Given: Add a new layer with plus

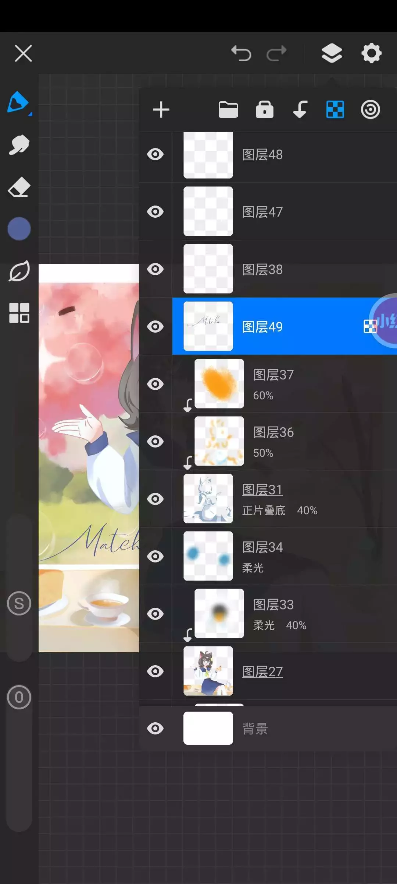Looking at the screenshot, I should click(x=161, y=110).
